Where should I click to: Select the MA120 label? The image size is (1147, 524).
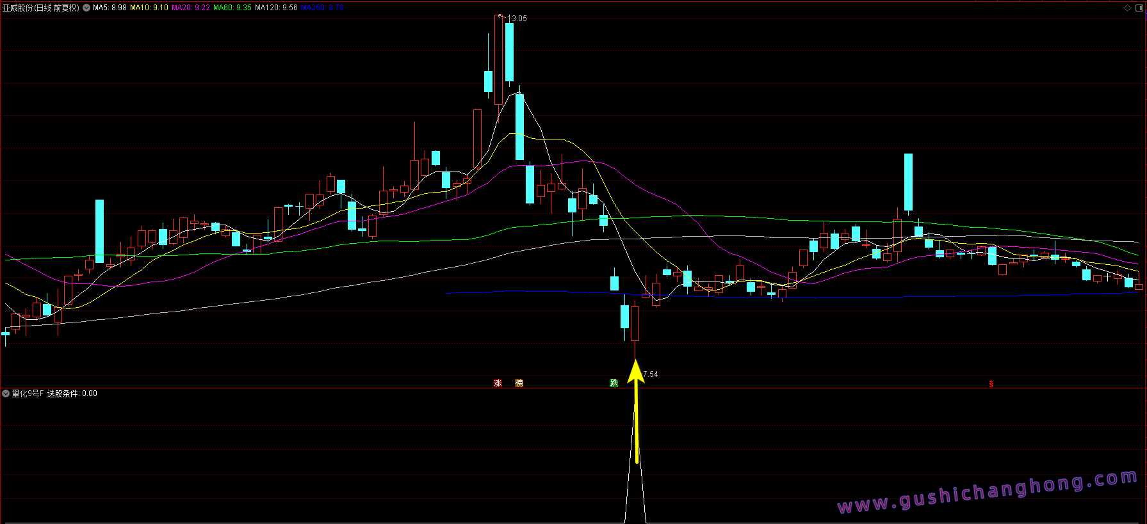[x=276, y=8]
